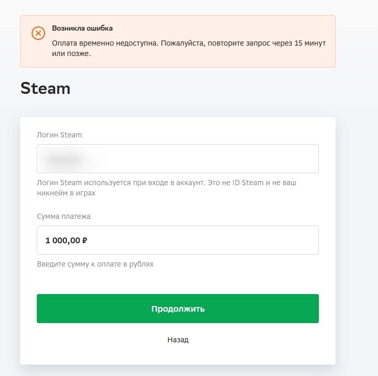This screenshot has height=376, width=378.
Task: Click the 'Логин Steam' field label
Action: pyautogui.click(x=59, y=135)
